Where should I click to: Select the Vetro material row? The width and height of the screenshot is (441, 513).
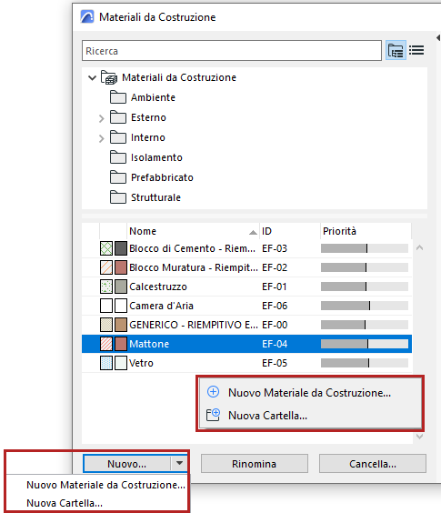[x=246, y=363]
